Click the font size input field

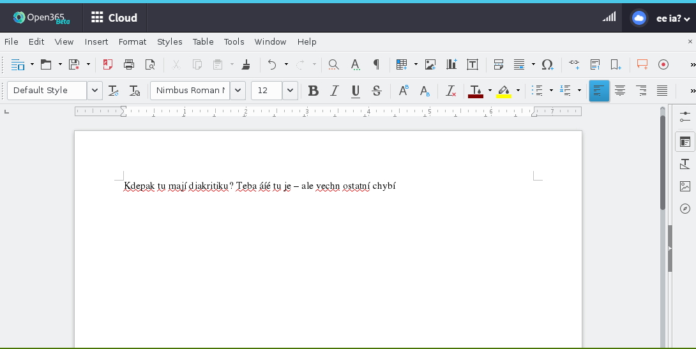pos(266,91)
